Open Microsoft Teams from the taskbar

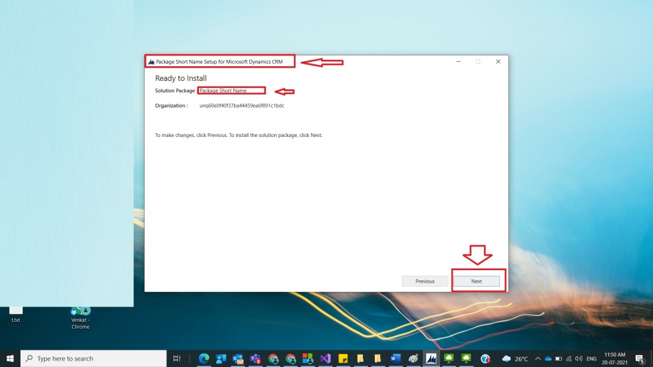[x=256, y=359]
